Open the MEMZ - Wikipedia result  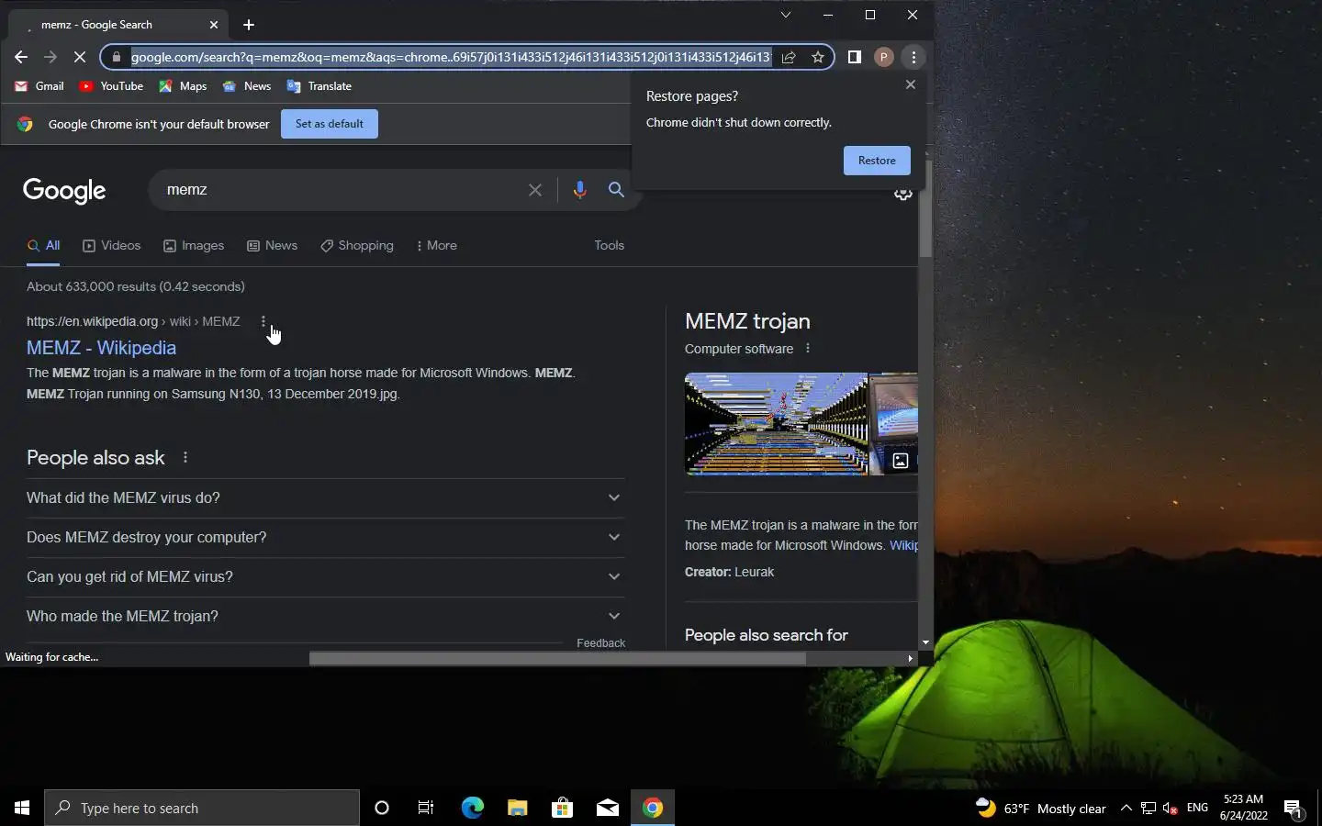[x=101, y=348]
